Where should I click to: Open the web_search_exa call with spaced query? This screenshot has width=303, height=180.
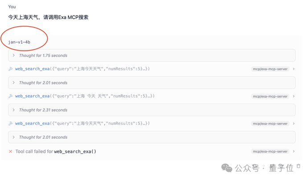85,96
